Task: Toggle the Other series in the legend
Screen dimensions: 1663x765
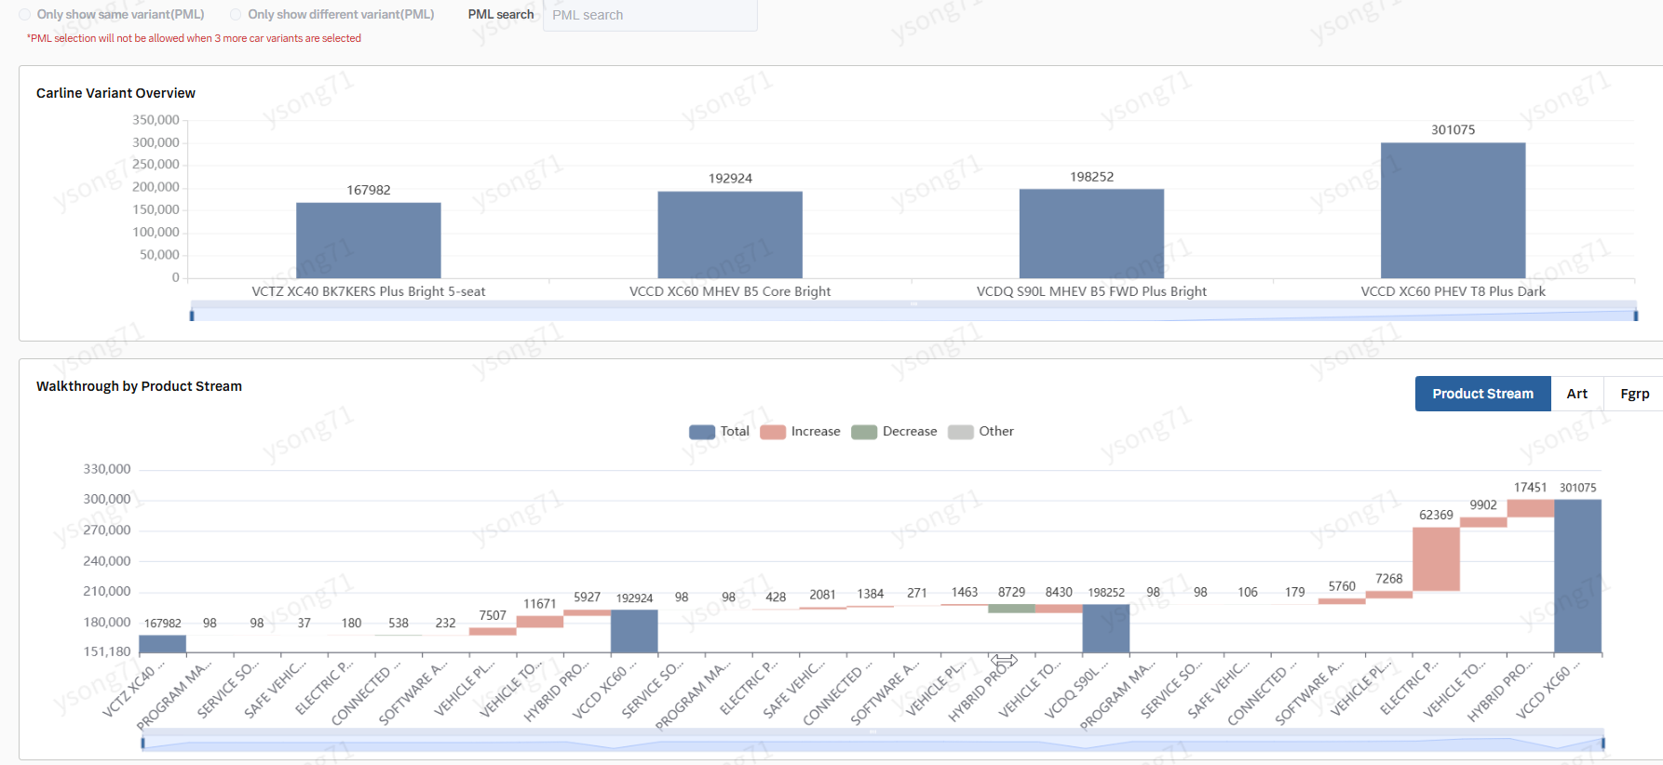Action: (x=980, y=432)
